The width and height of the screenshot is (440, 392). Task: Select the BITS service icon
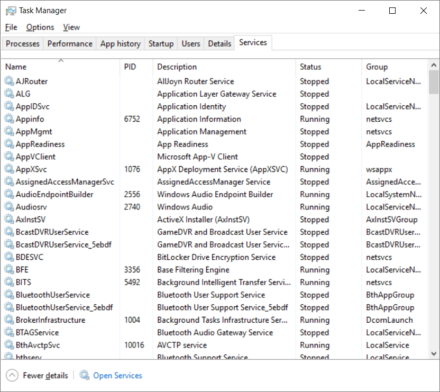9,282
